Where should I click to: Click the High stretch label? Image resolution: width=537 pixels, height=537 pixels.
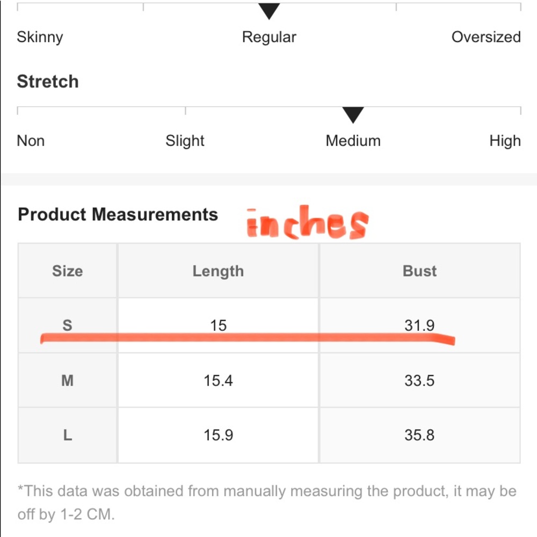pos(505,141)
